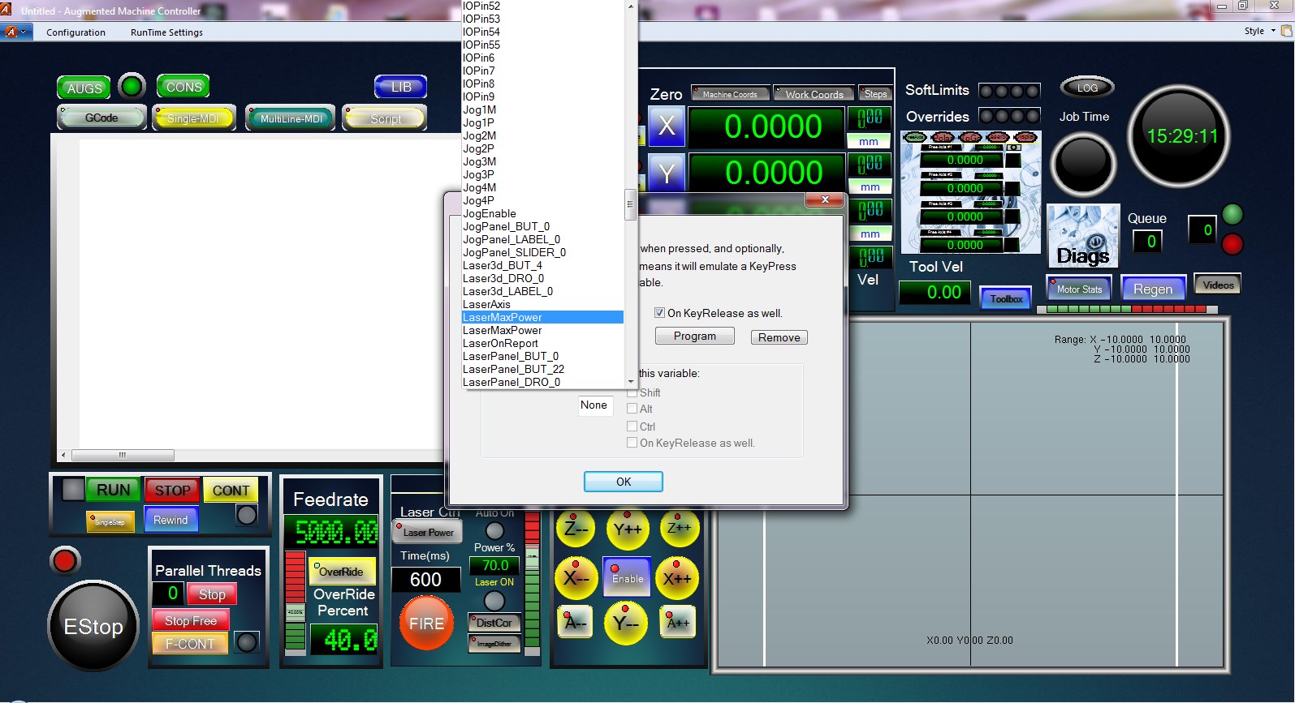Toggle the Shift modifier checkbox
The width and height of the screenshot is (1295, 703).
(x=632, y=392)
